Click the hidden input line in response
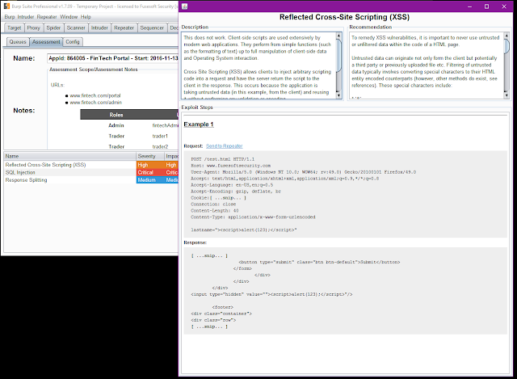The width and height of the screenshot is (517, 379). 271,294
